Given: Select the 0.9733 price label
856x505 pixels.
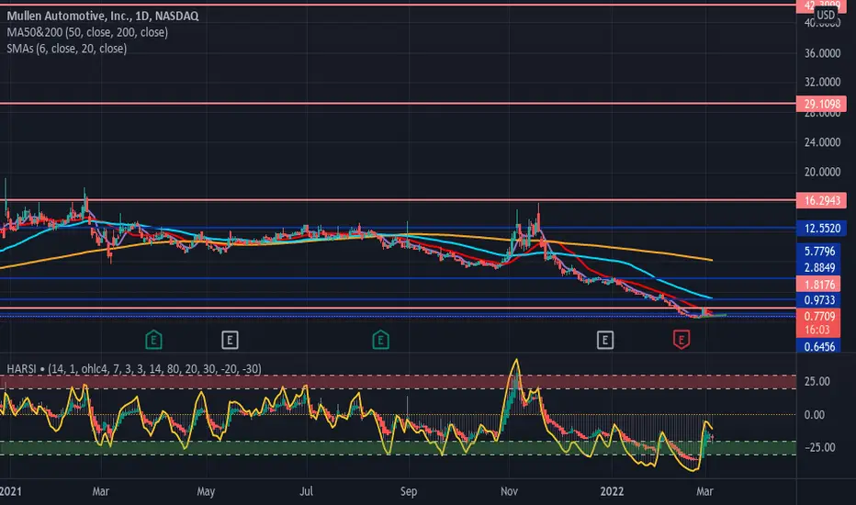Looking at the screenshot, I should tap(819, 300).
